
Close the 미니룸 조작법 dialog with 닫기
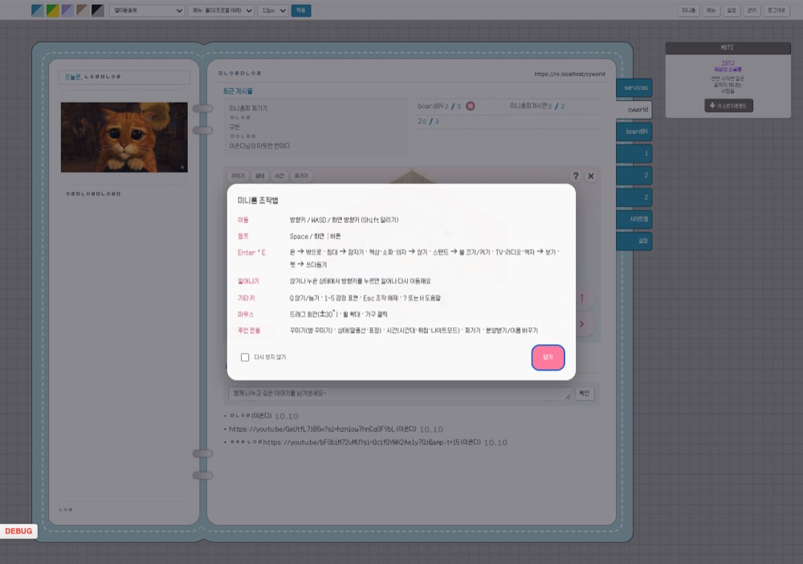tap(548, 357)
